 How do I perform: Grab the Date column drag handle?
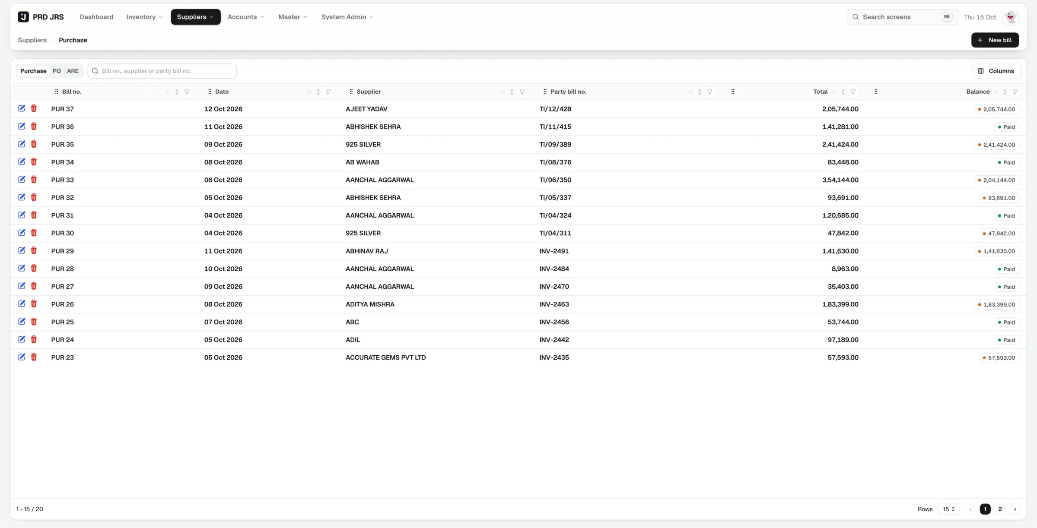[210, 92]
